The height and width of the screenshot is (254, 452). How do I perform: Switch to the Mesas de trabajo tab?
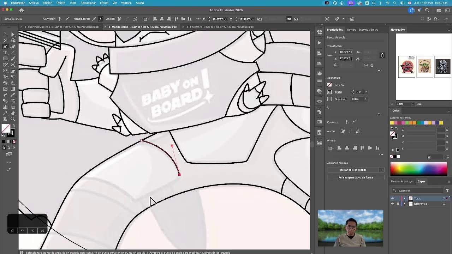click(402, 181)
